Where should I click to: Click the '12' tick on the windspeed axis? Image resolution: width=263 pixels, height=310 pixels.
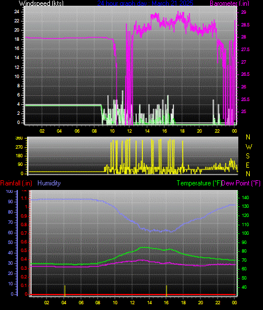17,67
